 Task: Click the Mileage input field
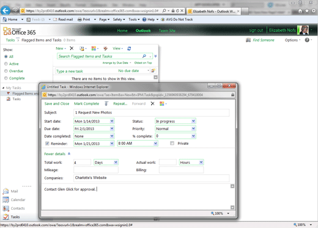pyautogui.click(x=96, y=170)
